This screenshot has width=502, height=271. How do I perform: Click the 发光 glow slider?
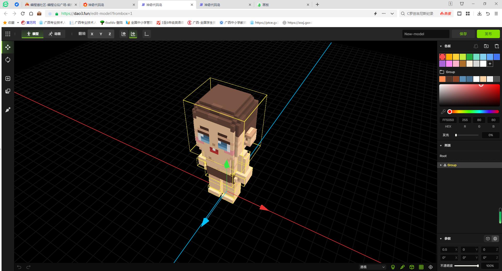point(467,135)
